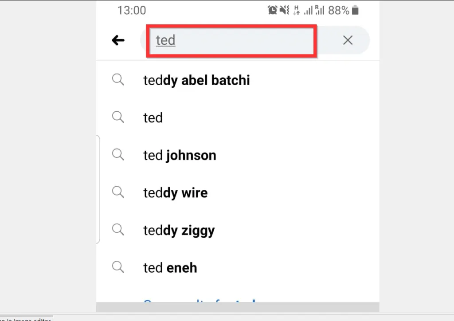Tap the cellular signal bars icon
Image resolution: width=454 pixels, height=321 pixels.
[309, 10]
